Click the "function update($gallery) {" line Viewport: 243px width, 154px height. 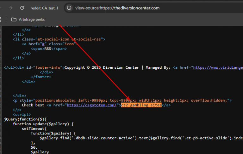pyautogui.click(x=43, y=124)
